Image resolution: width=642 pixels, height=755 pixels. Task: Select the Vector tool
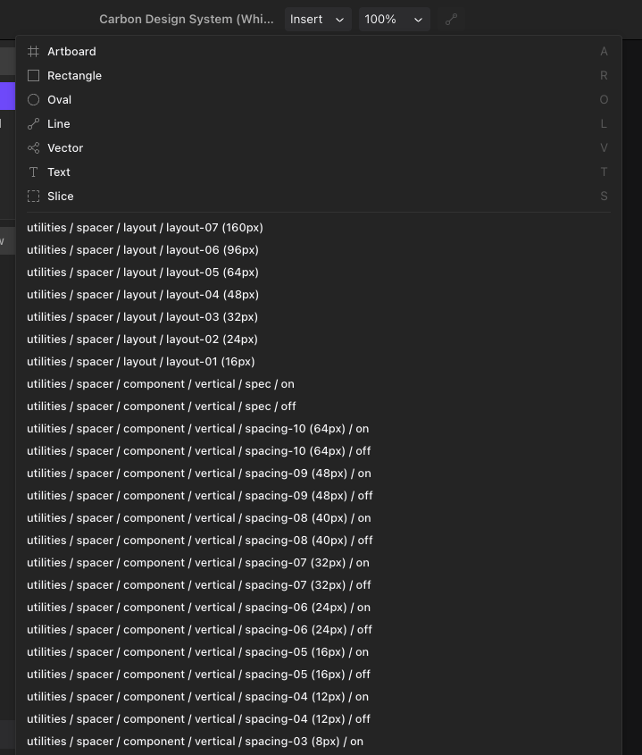click(65, 147)
